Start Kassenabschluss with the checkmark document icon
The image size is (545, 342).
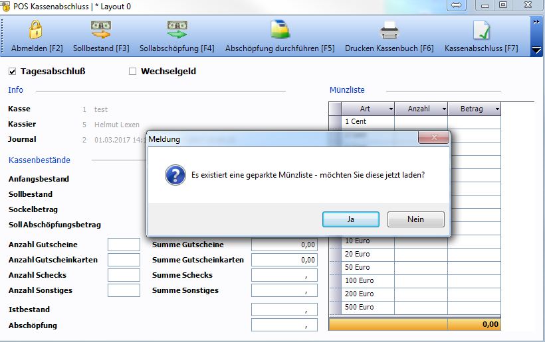pos(481,30)
